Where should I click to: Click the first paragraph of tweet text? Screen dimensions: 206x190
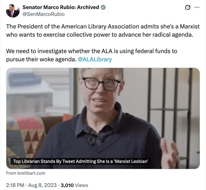(x=103, y=30)
